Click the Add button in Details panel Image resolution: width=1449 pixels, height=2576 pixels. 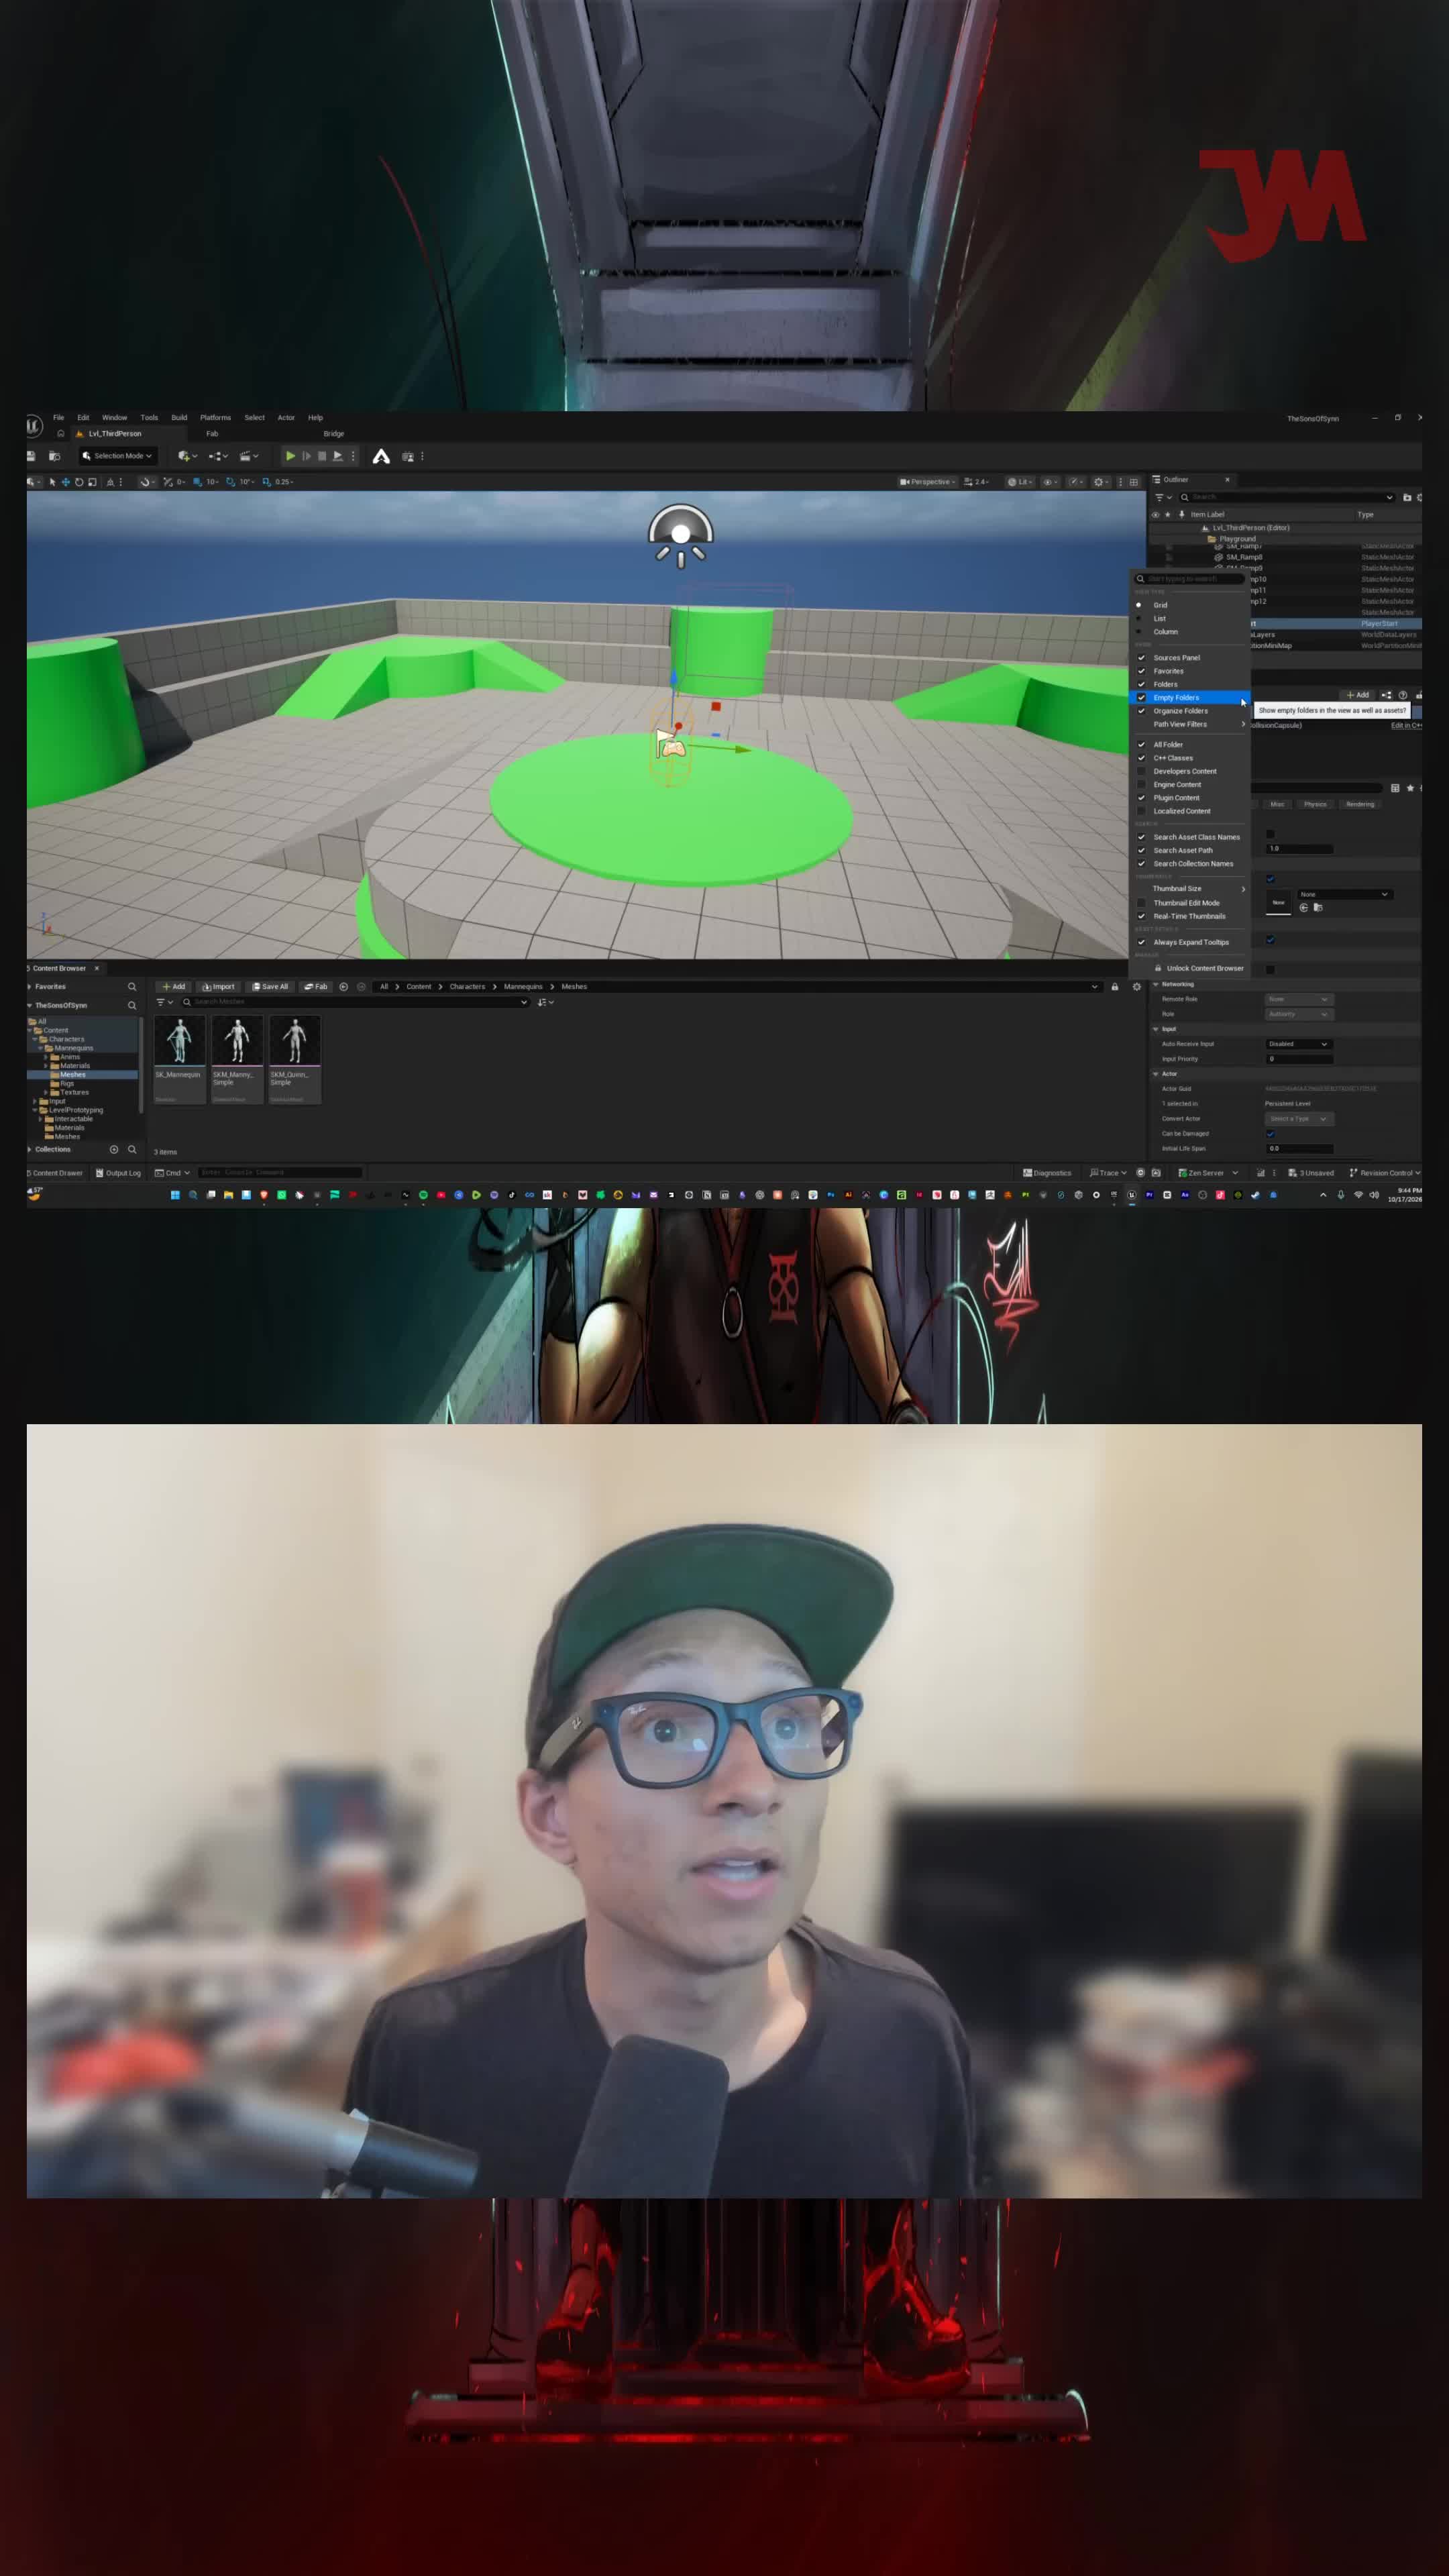tap(1357, 695)
